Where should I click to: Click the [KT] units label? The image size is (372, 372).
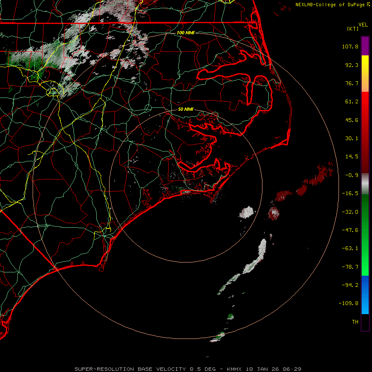tap(353, 29)
